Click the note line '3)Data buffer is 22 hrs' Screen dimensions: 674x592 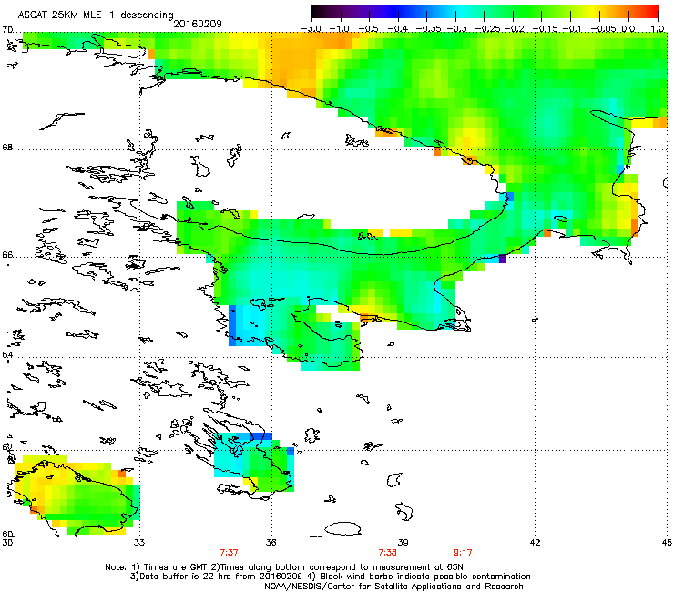(330, 577)
